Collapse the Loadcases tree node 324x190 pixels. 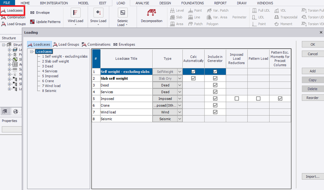pos(32,52)
